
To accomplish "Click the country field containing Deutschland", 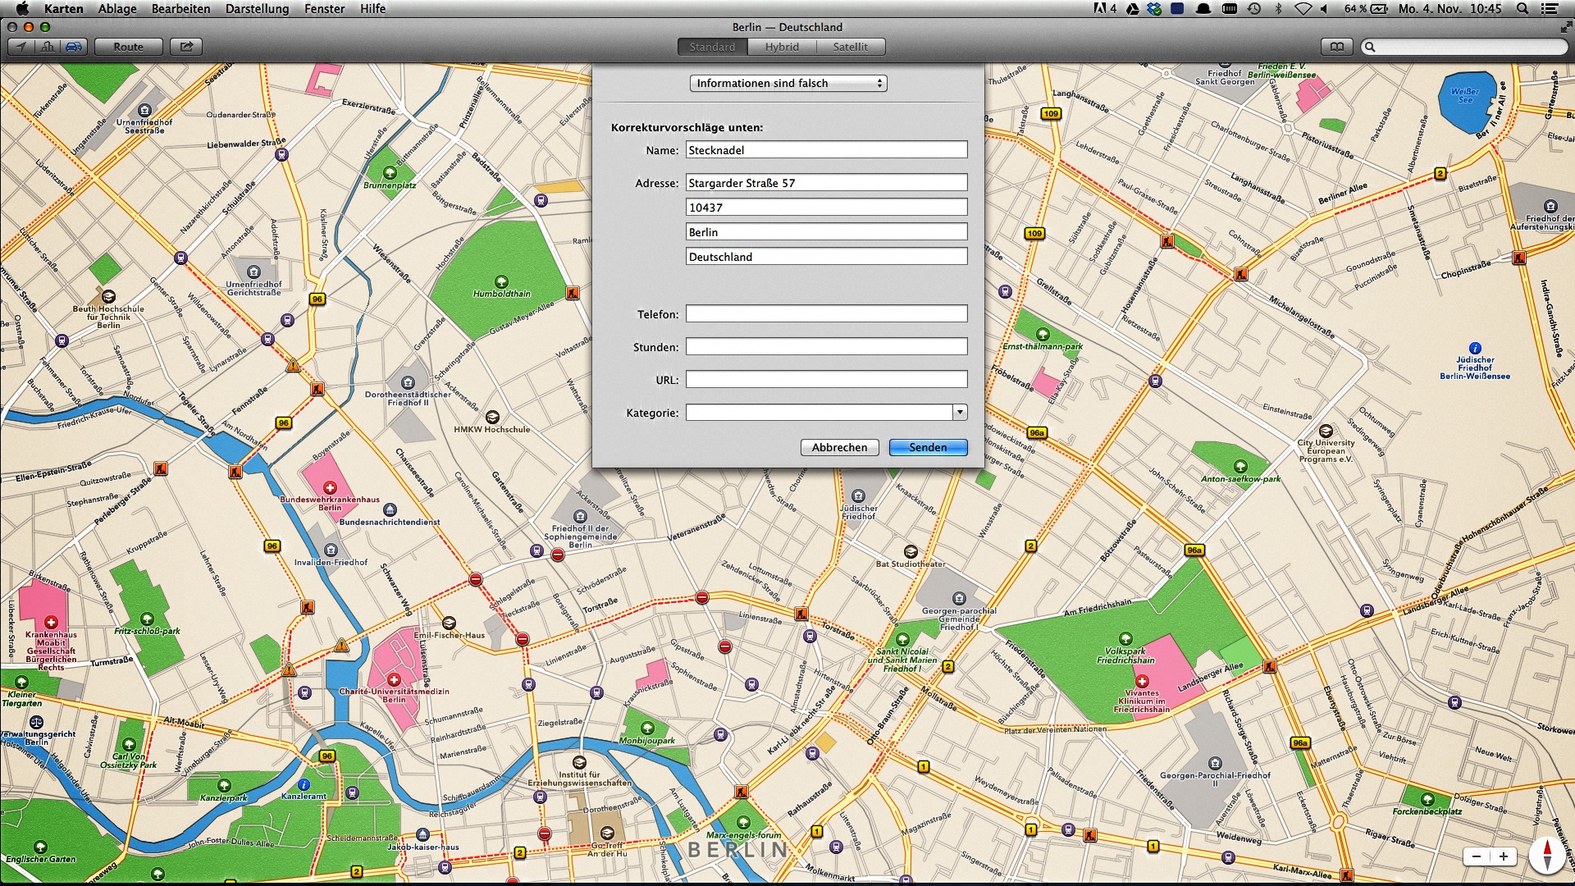I will click(x=826, y=256).
